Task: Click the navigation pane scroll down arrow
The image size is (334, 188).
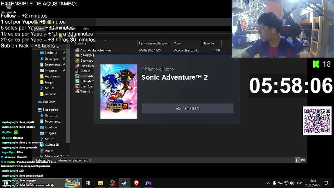Action: coord(68,156)
